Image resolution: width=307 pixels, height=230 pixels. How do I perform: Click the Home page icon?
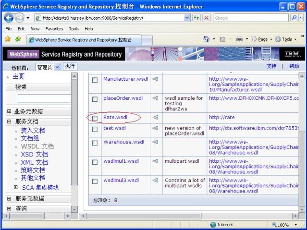click(x=207, y=39)
